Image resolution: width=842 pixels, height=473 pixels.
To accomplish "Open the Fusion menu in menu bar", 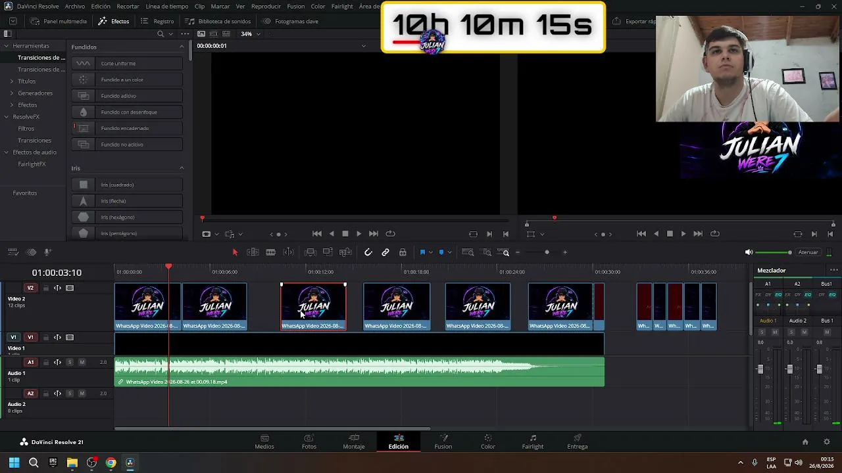I will pyautogui.click(x=296, y=7).
